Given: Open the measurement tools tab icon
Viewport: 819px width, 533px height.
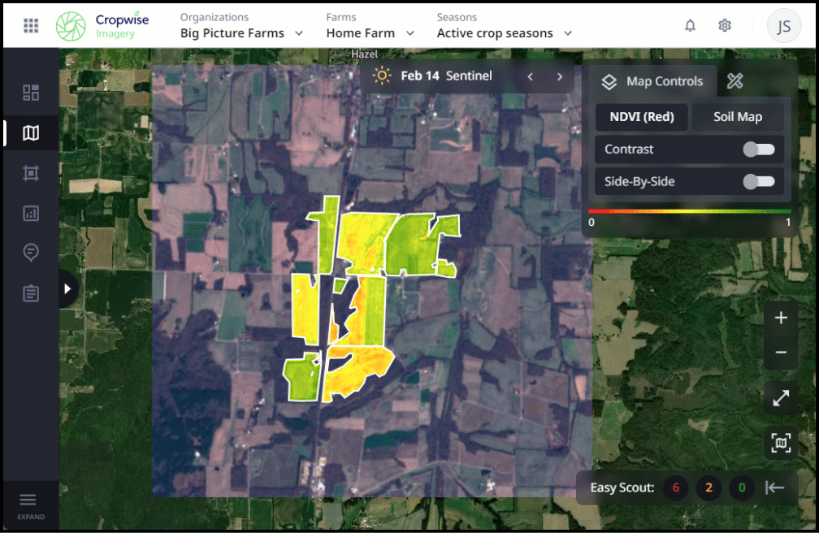Looking at the screenshot, I should pyautogui.click(x=734, y=81).
